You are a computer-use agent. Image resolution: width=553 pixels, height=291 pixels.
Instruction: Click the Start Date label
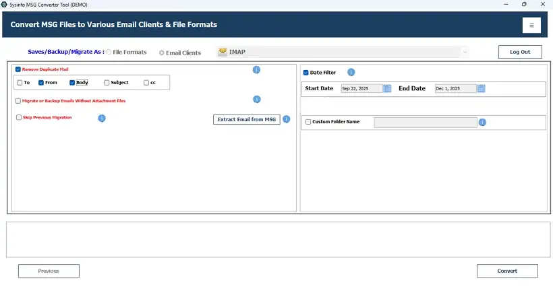[319, 88]
